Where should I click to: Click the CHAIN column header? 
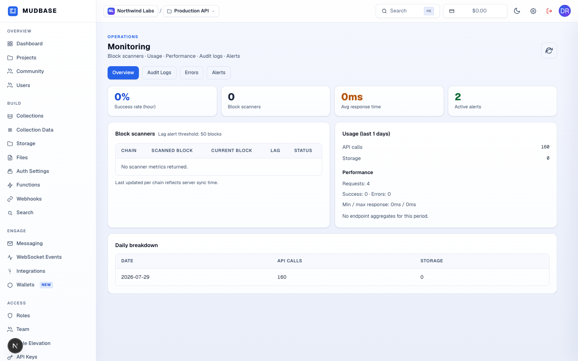tap(129, 151)
